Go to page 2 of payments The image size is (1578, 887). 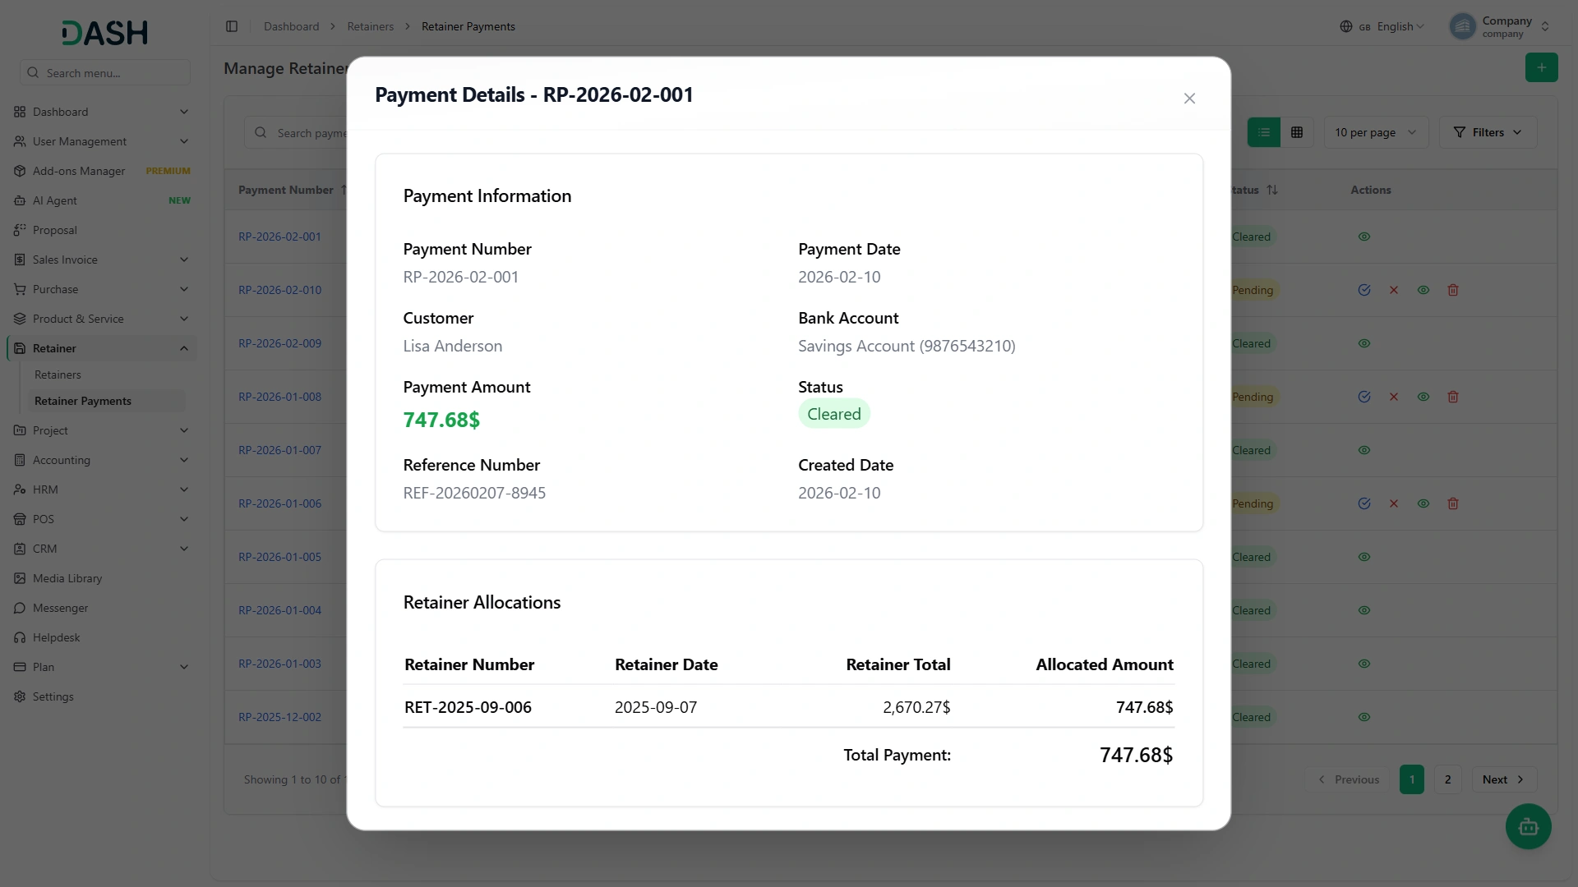pos(1448,779)
